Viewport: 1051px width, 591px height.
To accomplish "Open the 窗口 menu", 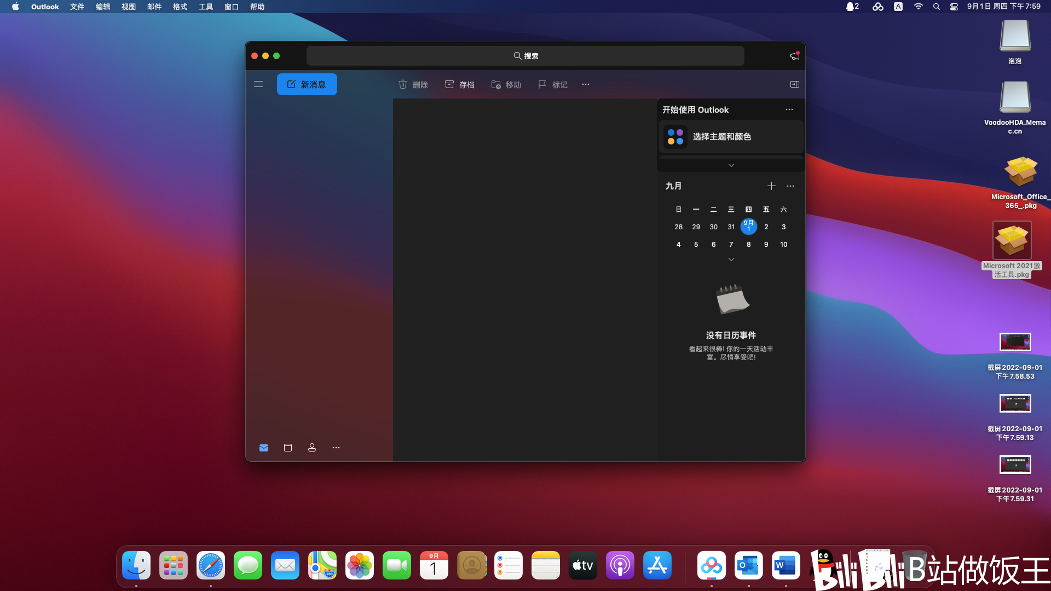I will tap(232, 7).
